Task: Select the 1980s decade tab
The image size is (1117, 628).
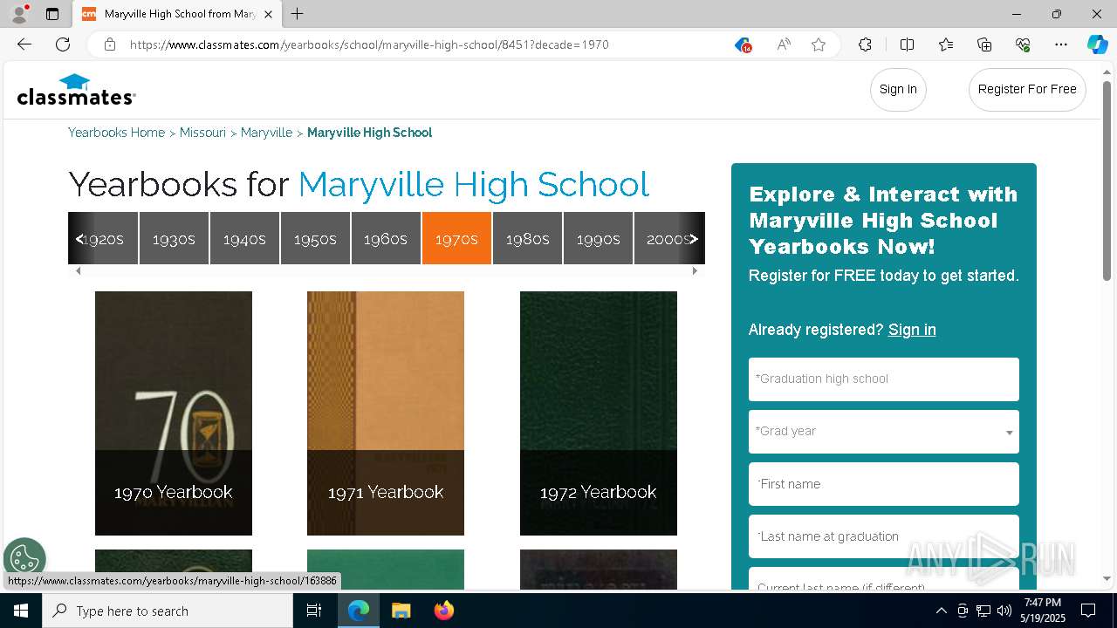Action: click(527, 238)
